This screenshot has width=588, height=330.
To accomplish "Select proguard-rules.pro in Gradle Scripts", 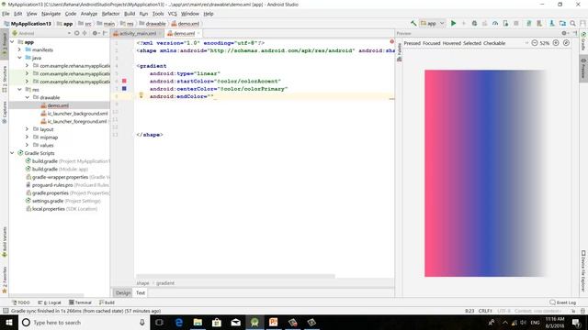I will point(52,185).
